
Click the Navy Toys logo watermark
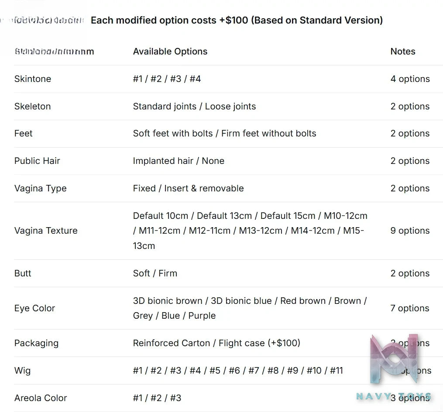pos(394,367)
